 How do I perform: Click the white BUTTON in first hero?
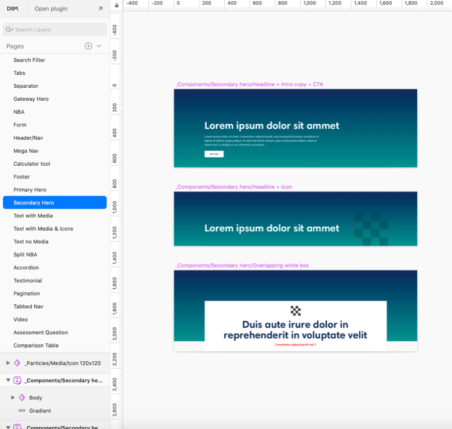pos(214,154)
